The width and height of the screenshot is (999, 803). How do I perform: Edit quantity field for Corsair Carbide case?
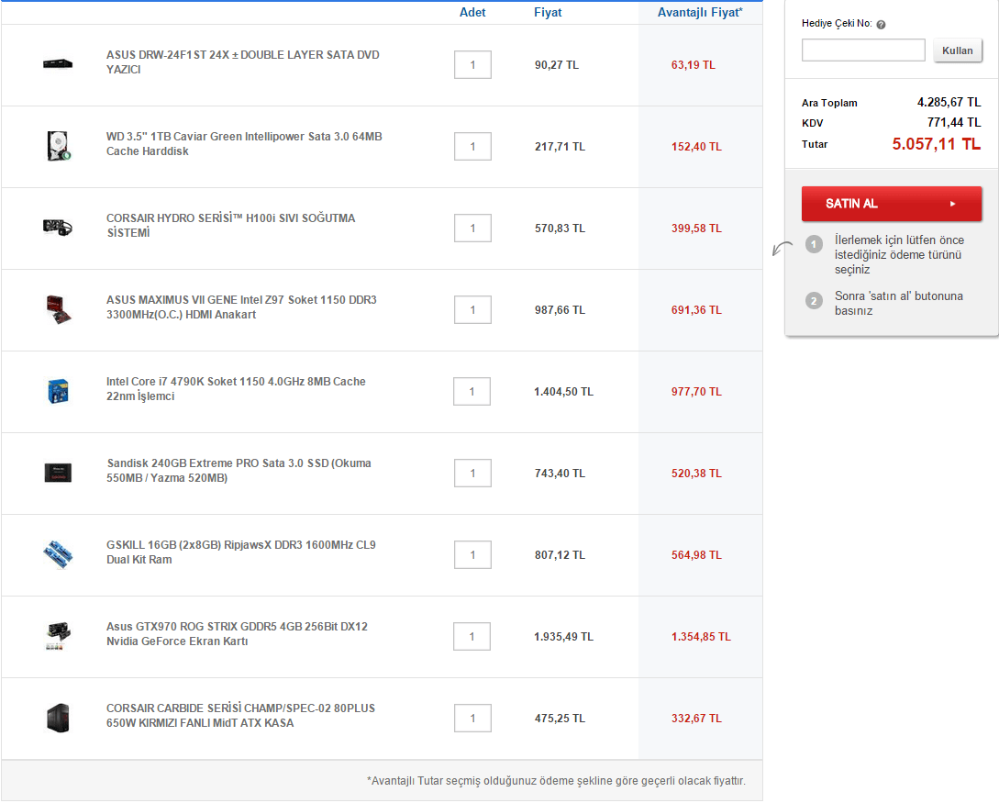pyautogui.click(x=472, y=719)
